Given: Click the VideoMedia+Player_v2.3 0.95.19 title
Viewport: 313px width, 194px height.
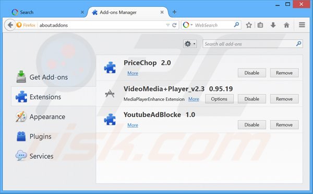Looking at the screenshot, I should 178,89.
